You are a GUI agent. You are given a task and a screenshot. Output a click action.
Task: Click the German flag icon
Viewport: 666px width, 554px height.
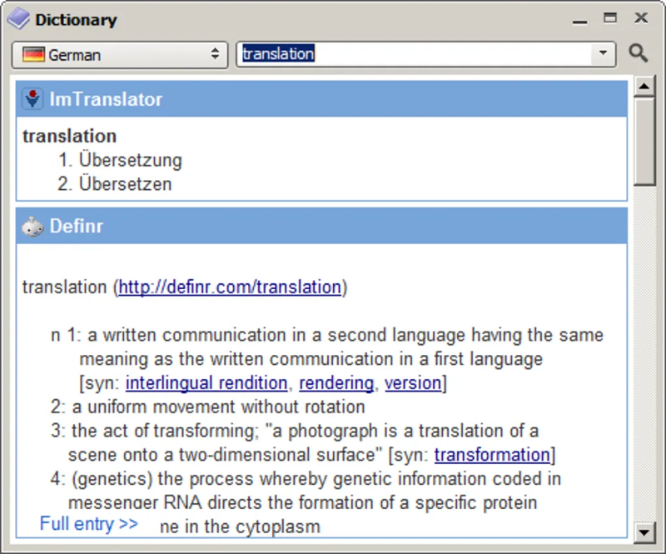pyautogui.click(x=34, y=55)
